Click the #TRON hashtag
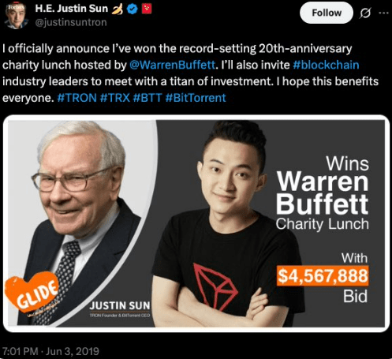Viewport: 392px width, 359px height. pyautogui.click(x=77, y=98)
